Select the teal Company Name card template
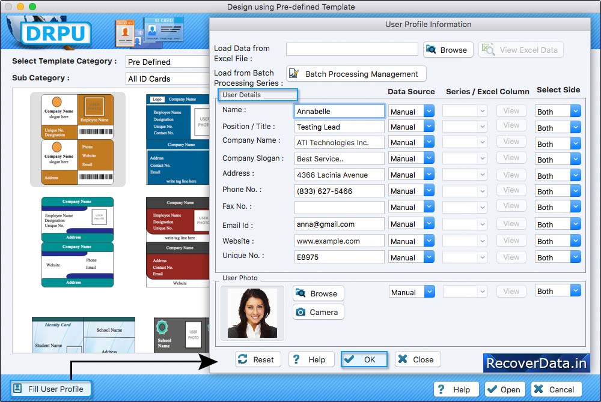 pos(78,242)
